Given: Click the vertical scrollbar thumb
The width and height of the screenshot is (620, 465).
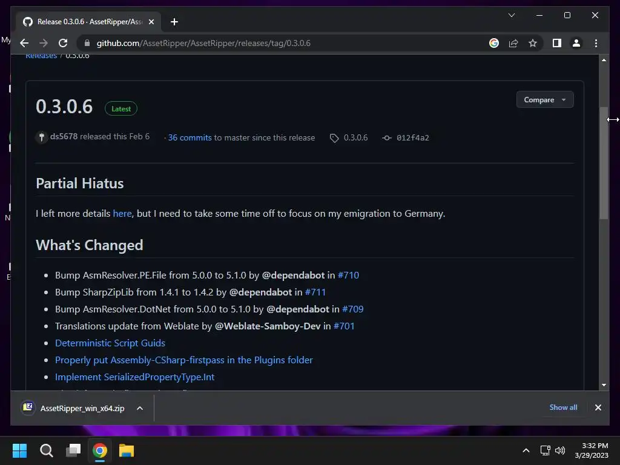Looking at the screenshot, I should [604, 163].
